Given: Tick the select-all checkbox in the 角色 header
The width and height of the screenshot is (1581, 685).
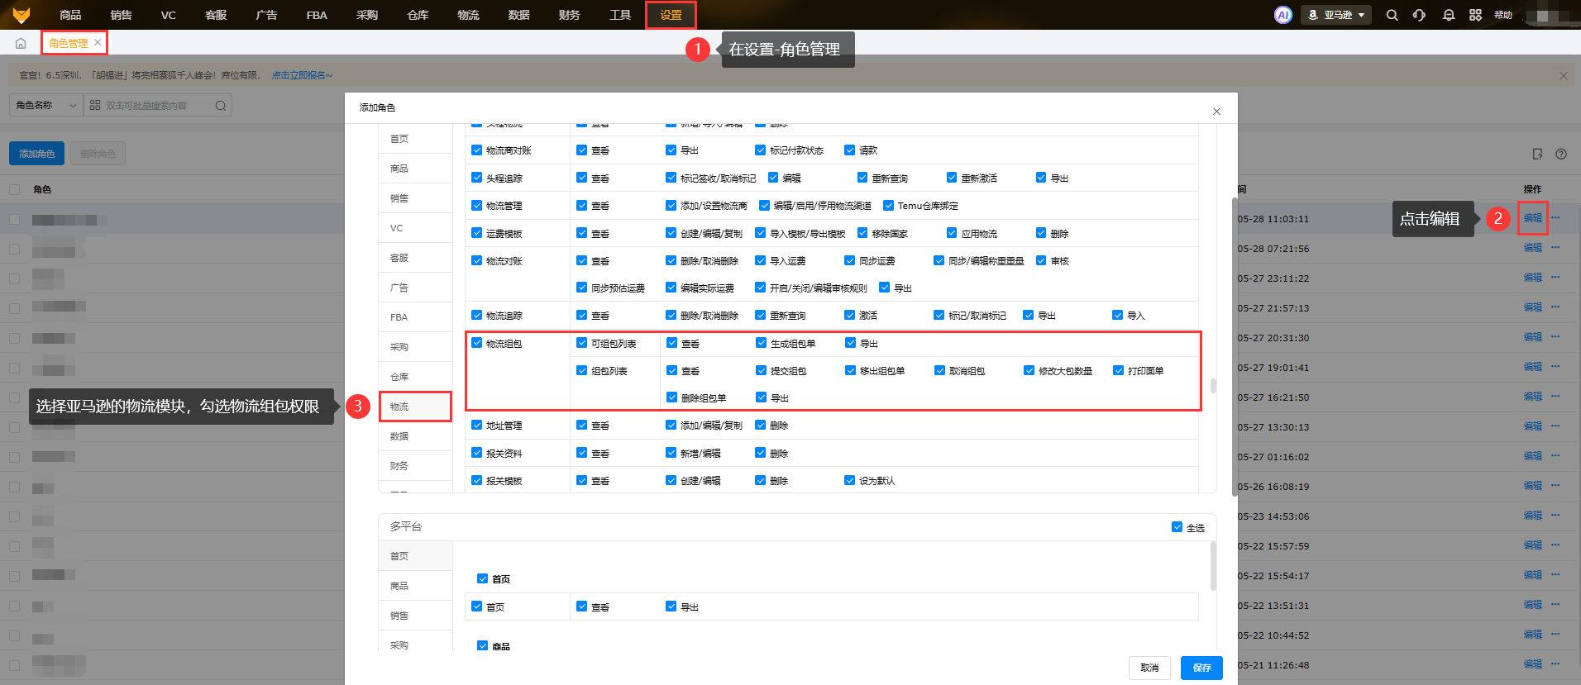Looking at the screenshot, I should [14, 189].
